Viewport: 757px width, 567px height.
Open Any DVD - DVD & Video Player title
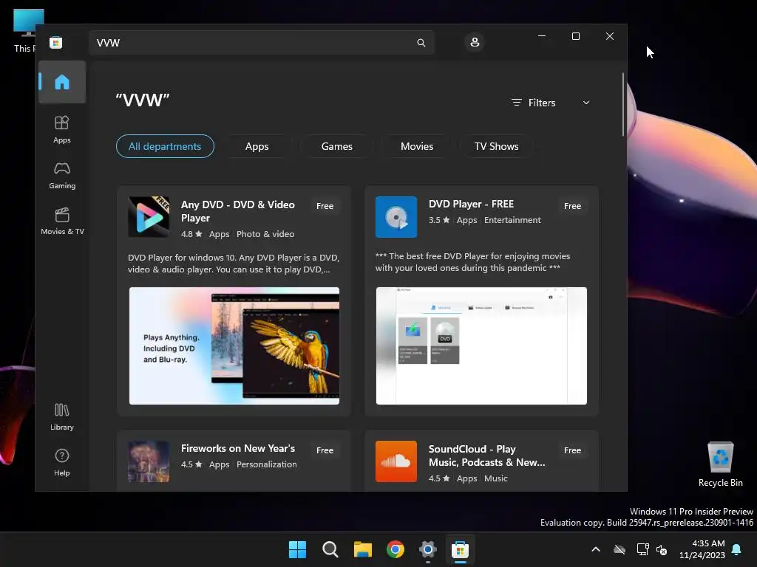click(238, 211)
